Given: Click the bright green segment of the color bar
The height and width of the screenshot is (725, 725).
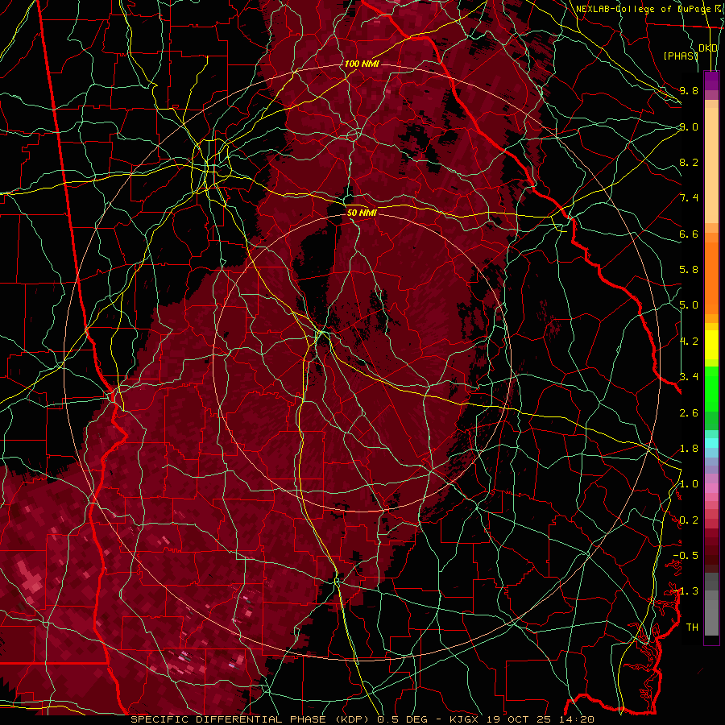Looking at the screenshot, I should pyautogui.click(x=711, y=390).
